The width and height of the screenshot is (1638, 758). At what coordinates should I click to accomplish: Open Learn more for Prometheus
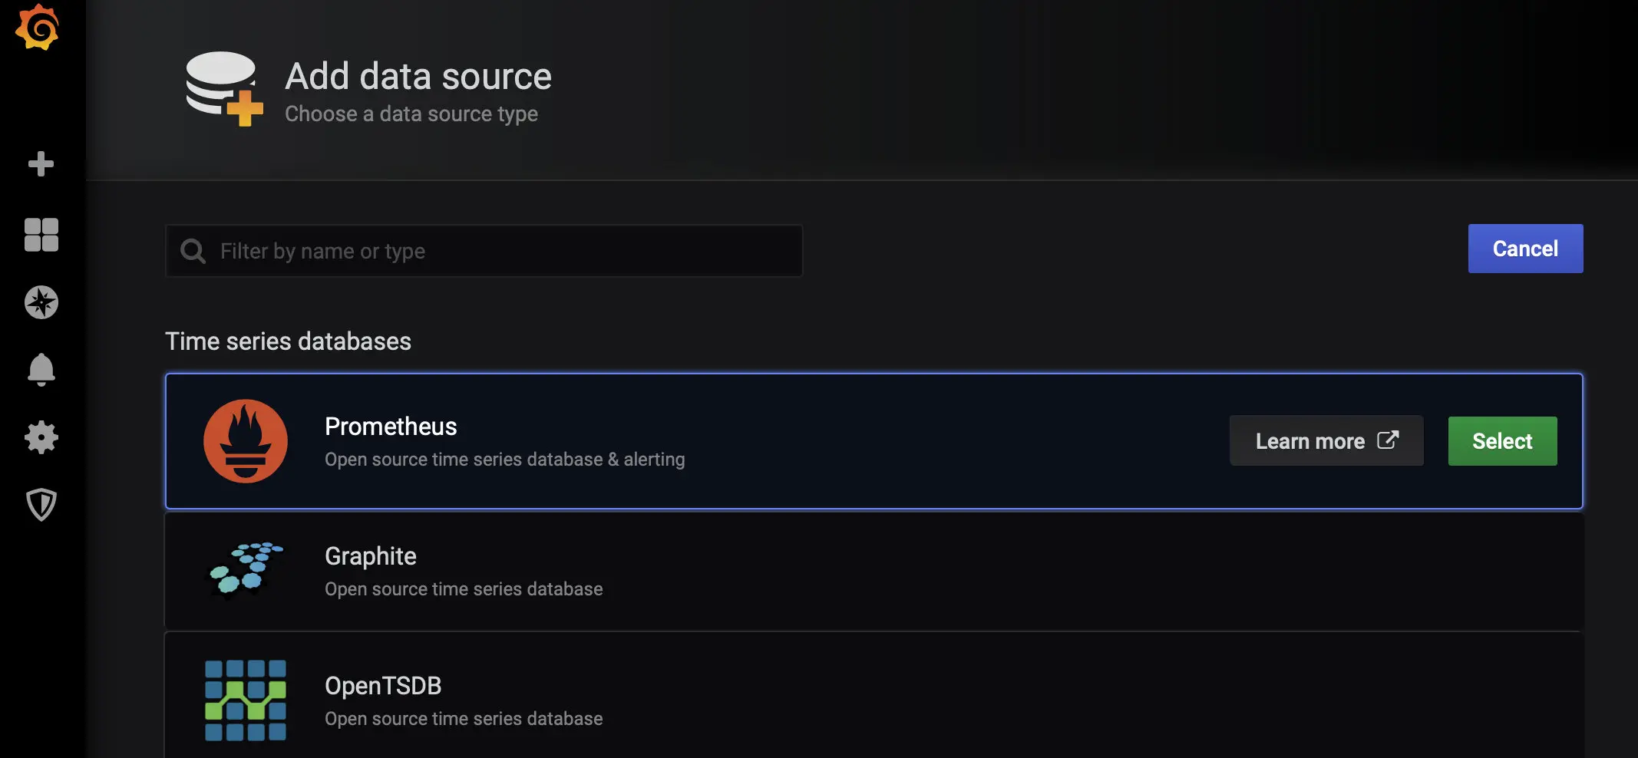1326,441
